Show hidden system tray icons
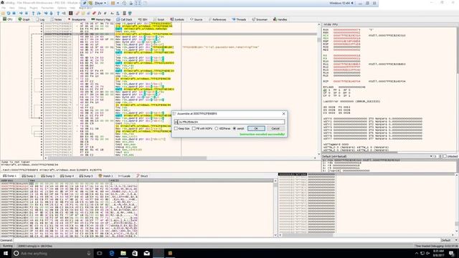Viewport: 459px width, 258px height. [417, 253]
